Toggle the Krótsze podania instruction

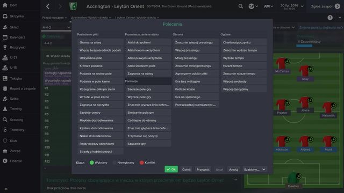click(101, 66)
